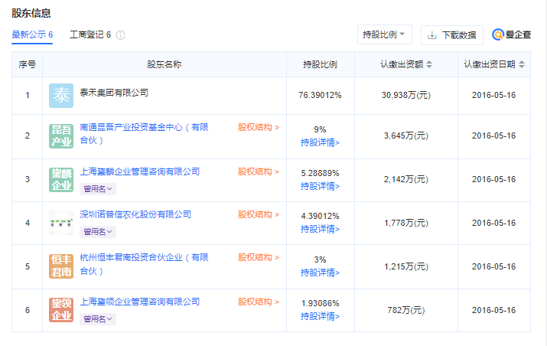The image size is (547, 346).
Task: View 持股详情 under the 4.39012% share
Action: click(x=321, y=229)
